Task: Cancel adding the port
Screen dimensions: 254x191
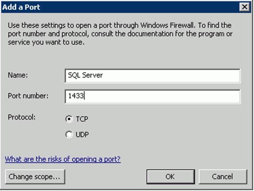Action: coord(223,177)
